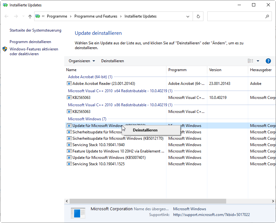Select Update für Microsoft Windows (KB5007401)
This screenshot has height=223, width=276.
pyautogui.click(x=109, y=158)
